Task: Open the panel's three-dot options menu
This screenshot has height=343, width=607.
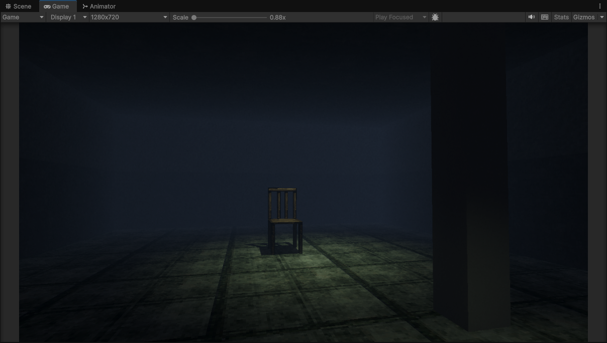Action: pyautogui.click(x=599, y=6)
